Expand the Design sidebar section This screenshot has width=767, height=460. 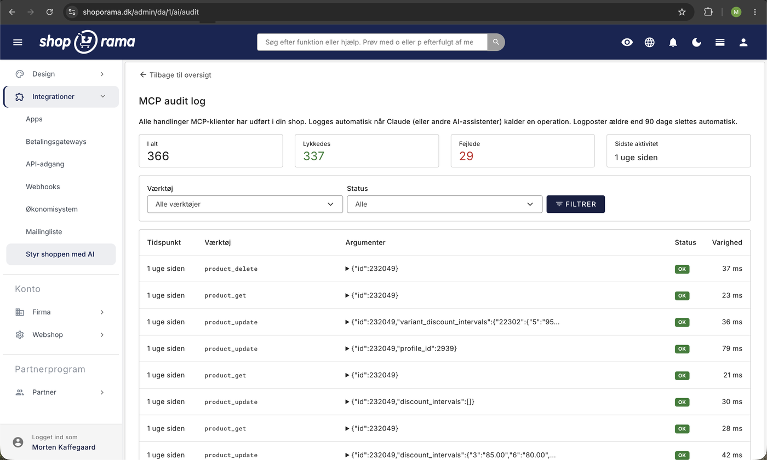pos(60,74)
